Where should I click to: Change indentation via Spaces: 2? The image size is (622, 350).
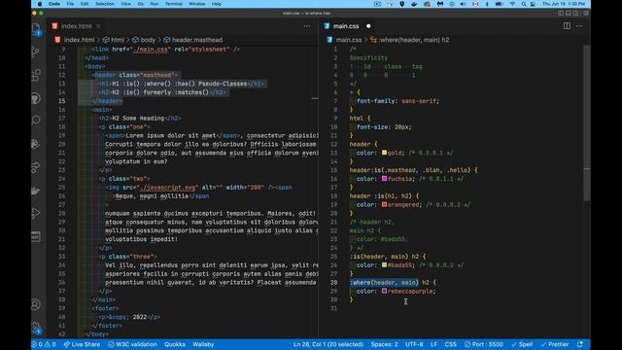(x=384, y=344)
